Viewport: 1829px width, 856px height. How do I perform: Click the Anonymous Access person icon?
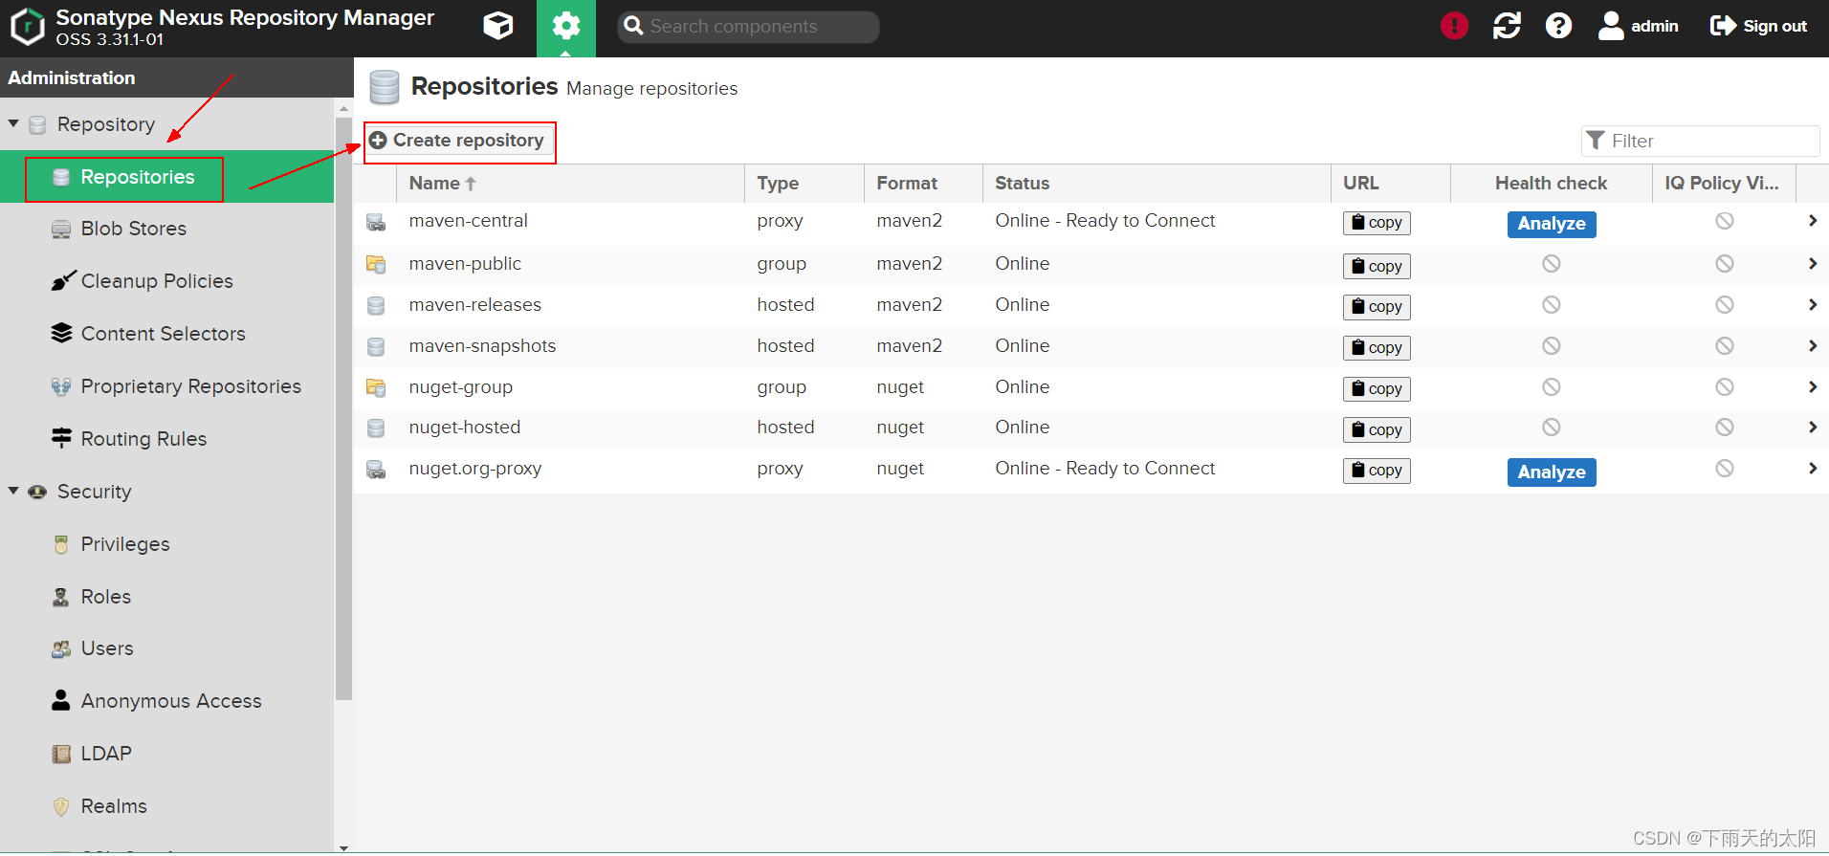click(x=61, y=700)
